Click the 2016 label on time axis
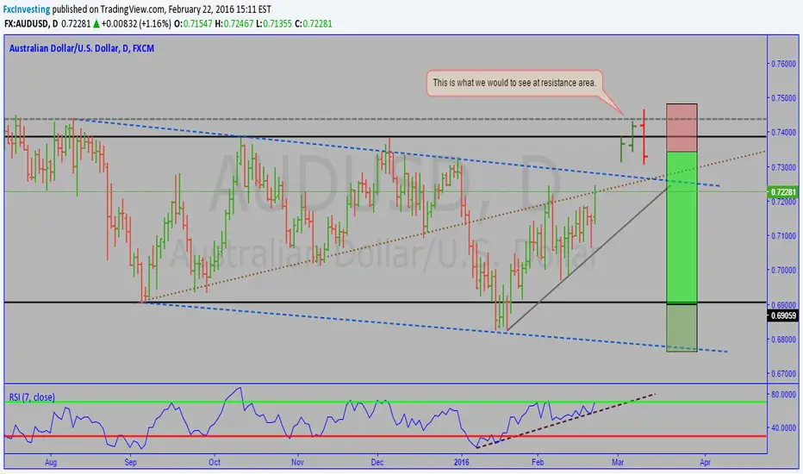The height and width of the screenshot is (474, 803). click(462, 462)
